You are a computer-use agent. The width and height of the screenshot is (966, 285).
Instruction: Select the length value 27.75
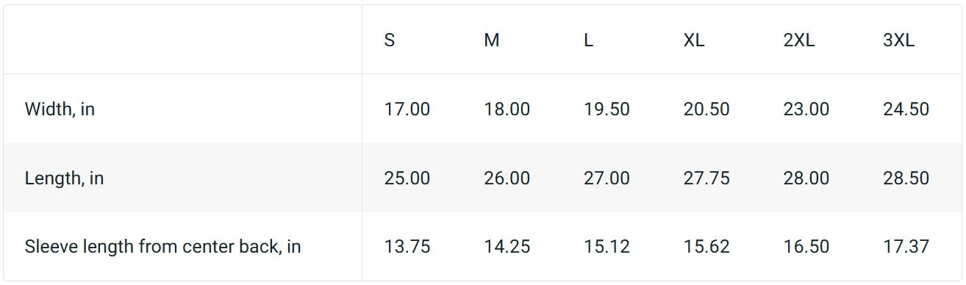(706, 178)
